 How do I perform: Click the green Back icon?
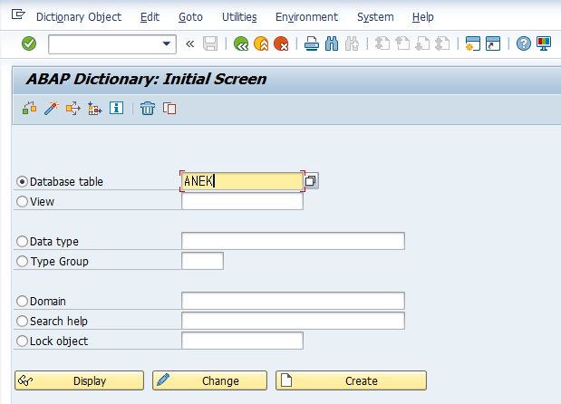pos(241,44)
